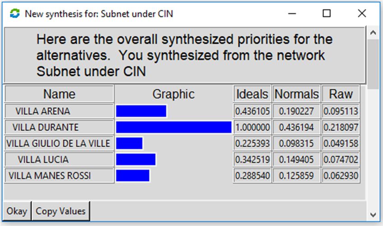This screenshot has height=226, width=383.
Task: Click the VILLA ARENA name cell
Action: pyautogui.click(x=59, y=111)
